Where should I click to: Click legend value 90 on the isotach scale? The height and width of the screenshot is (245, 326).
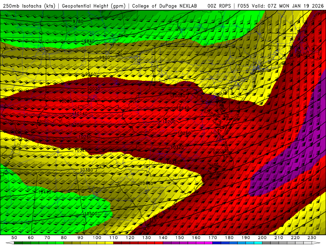coord(80,238)
